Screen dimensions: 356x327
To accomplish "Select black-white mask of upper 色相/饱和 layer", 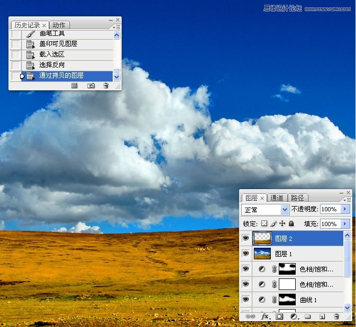I will [x=287, y=269].
